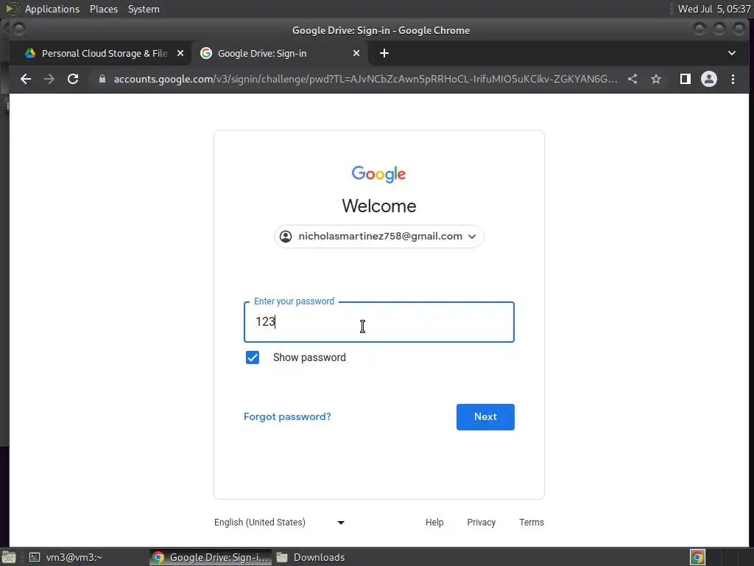Image resolution: width=754 pixels, height=566 pixels.
Task: Reload the sign-in page
Action: click(x=73, y=79)
